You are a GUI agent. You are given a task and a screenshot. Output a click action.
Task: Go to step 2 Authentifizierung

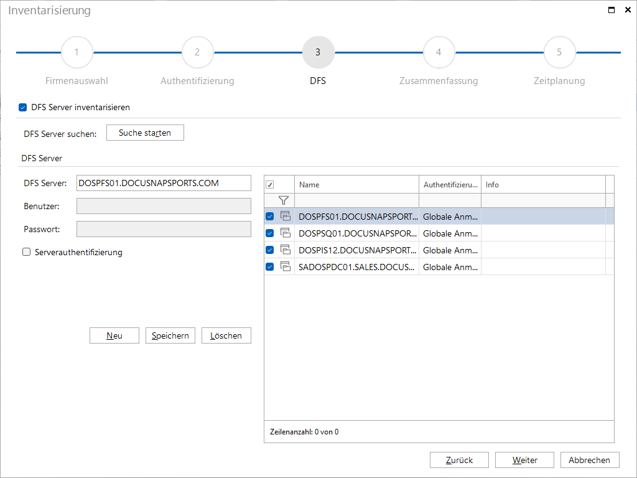point(197,52)
